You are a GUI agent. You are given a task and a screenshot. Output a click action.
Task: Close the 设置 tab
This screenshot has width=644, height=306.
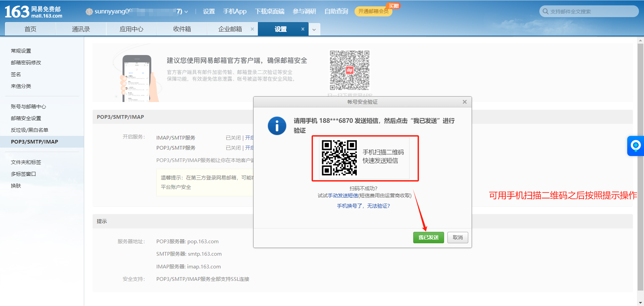point(303,29)
